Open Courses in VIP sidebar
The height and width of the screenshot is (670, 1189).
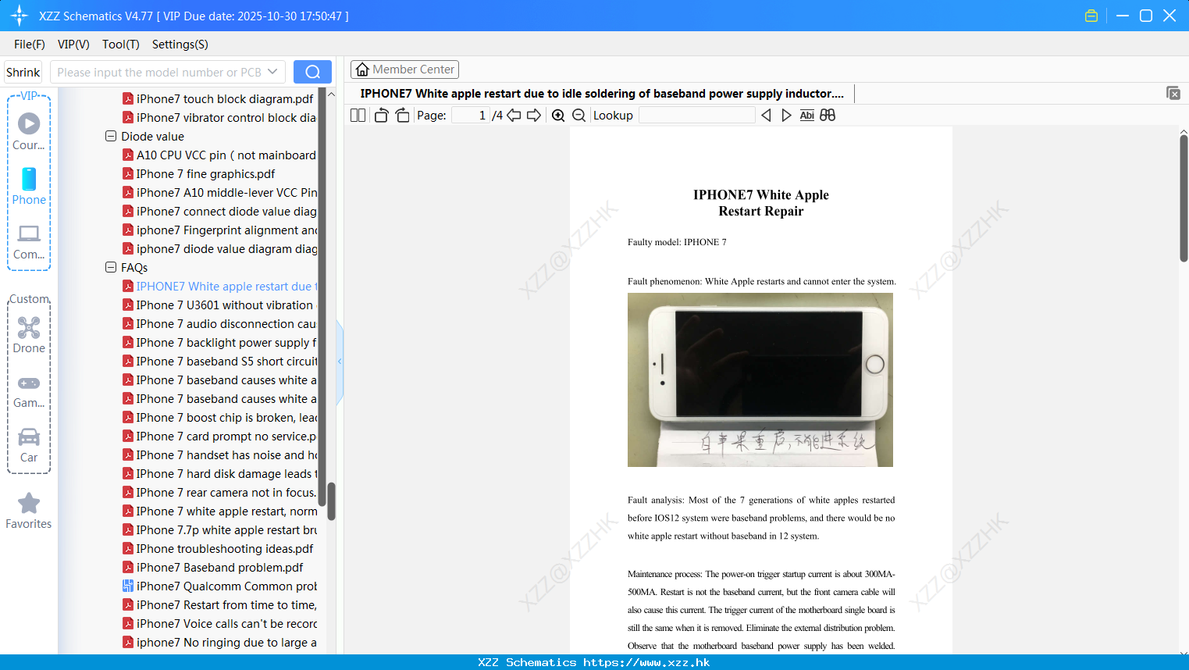29,131
